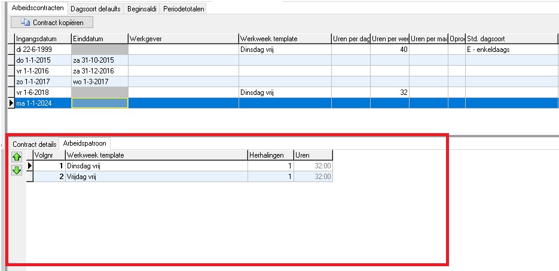559x271 pixels.
Task: Select the Vrijdag vrij pattern row
Action: coord(155,177)
